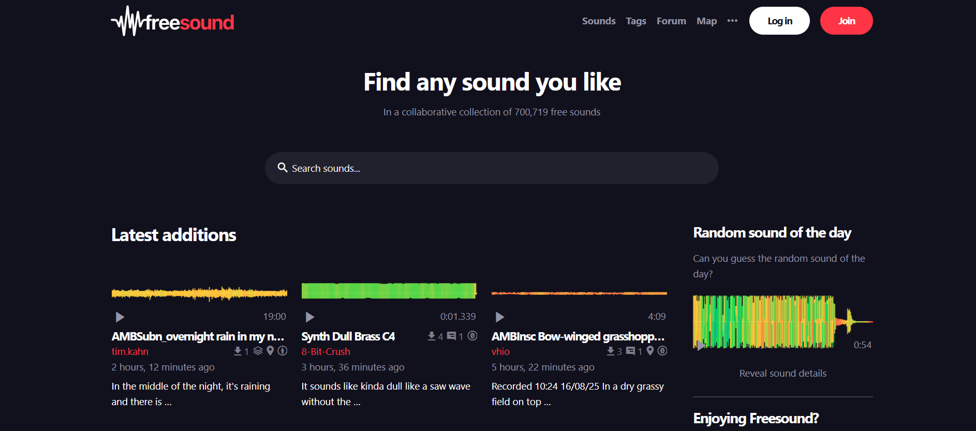The width and height of the screenshot is (976, 431).
Task: Seek in the Synth Dull Brass C4 waveform
Action: [389, 291]
